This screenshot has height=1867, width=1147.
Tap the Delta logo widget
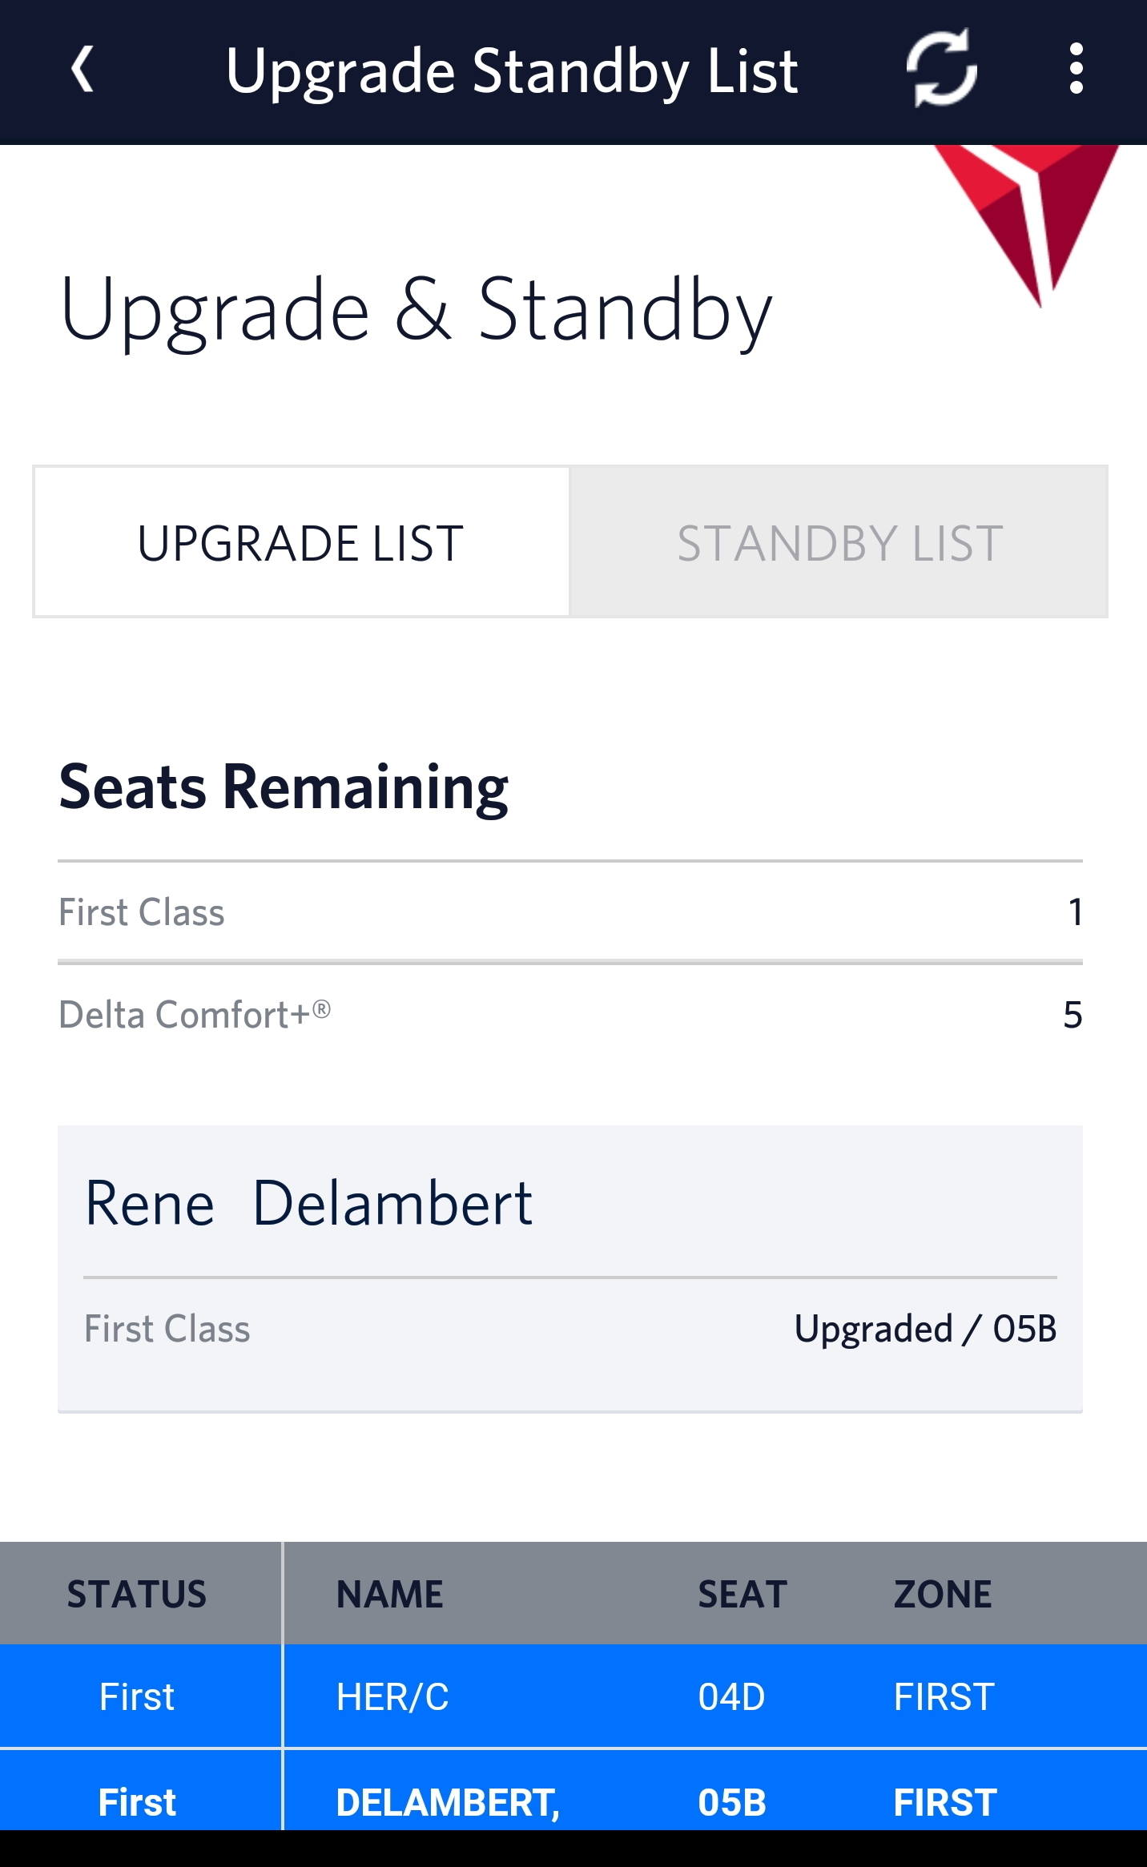pos(1028,224)
